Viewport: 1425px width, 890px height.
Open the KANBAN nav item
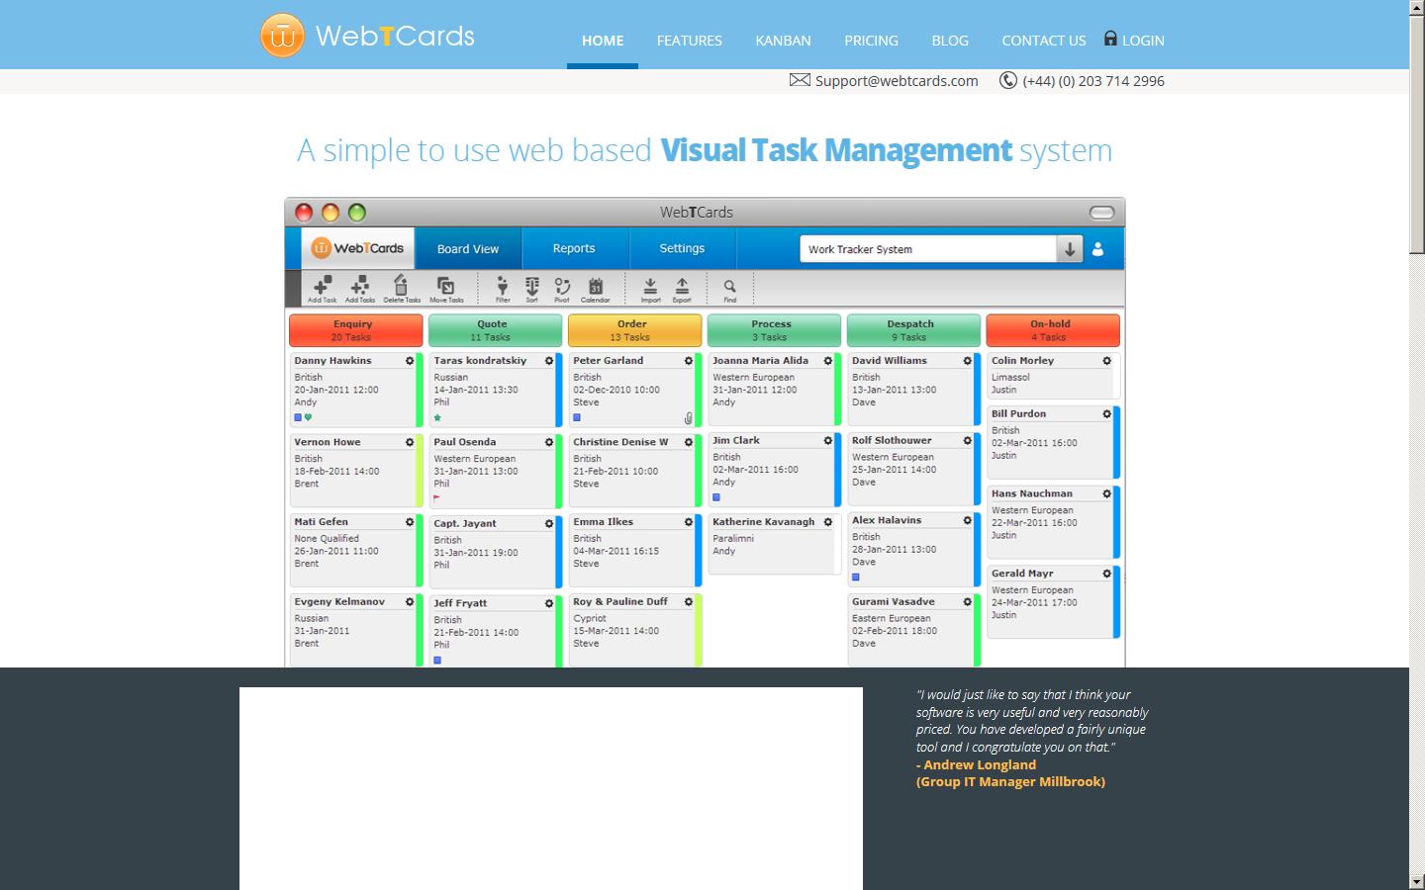tap(783, 41)
